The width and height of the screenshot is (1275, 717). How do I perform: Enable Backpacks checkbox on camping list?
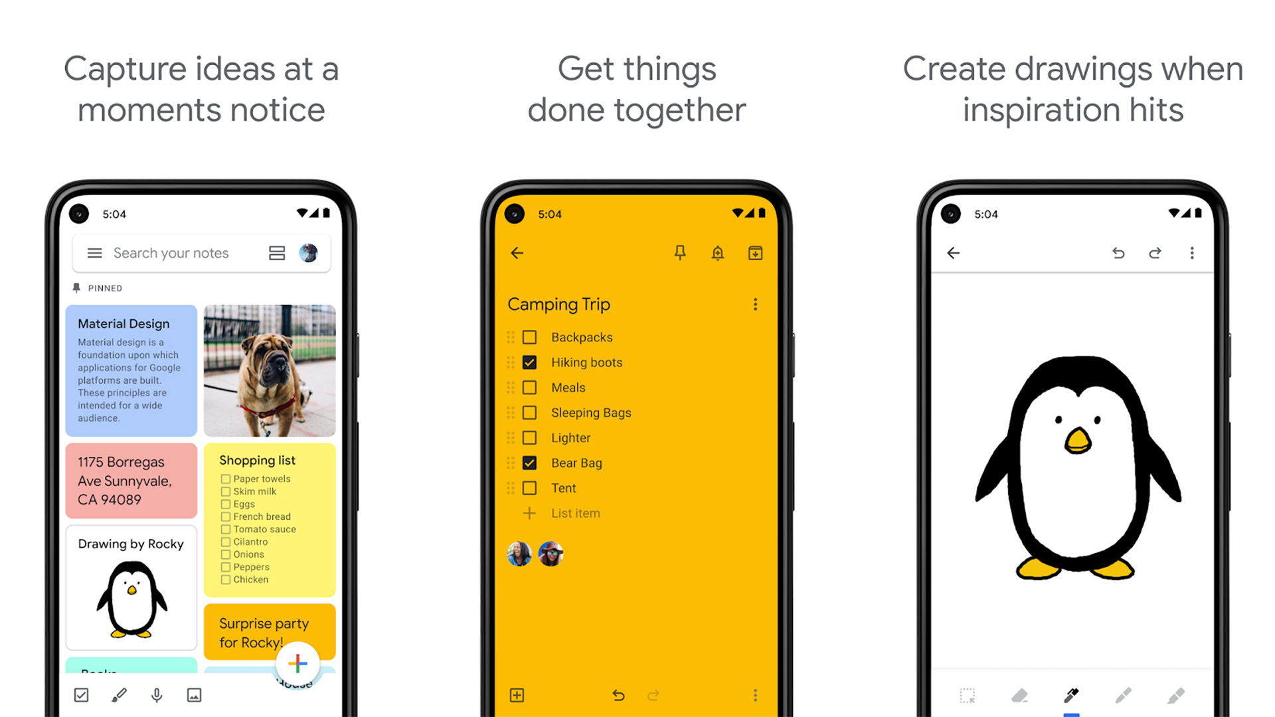529,337
